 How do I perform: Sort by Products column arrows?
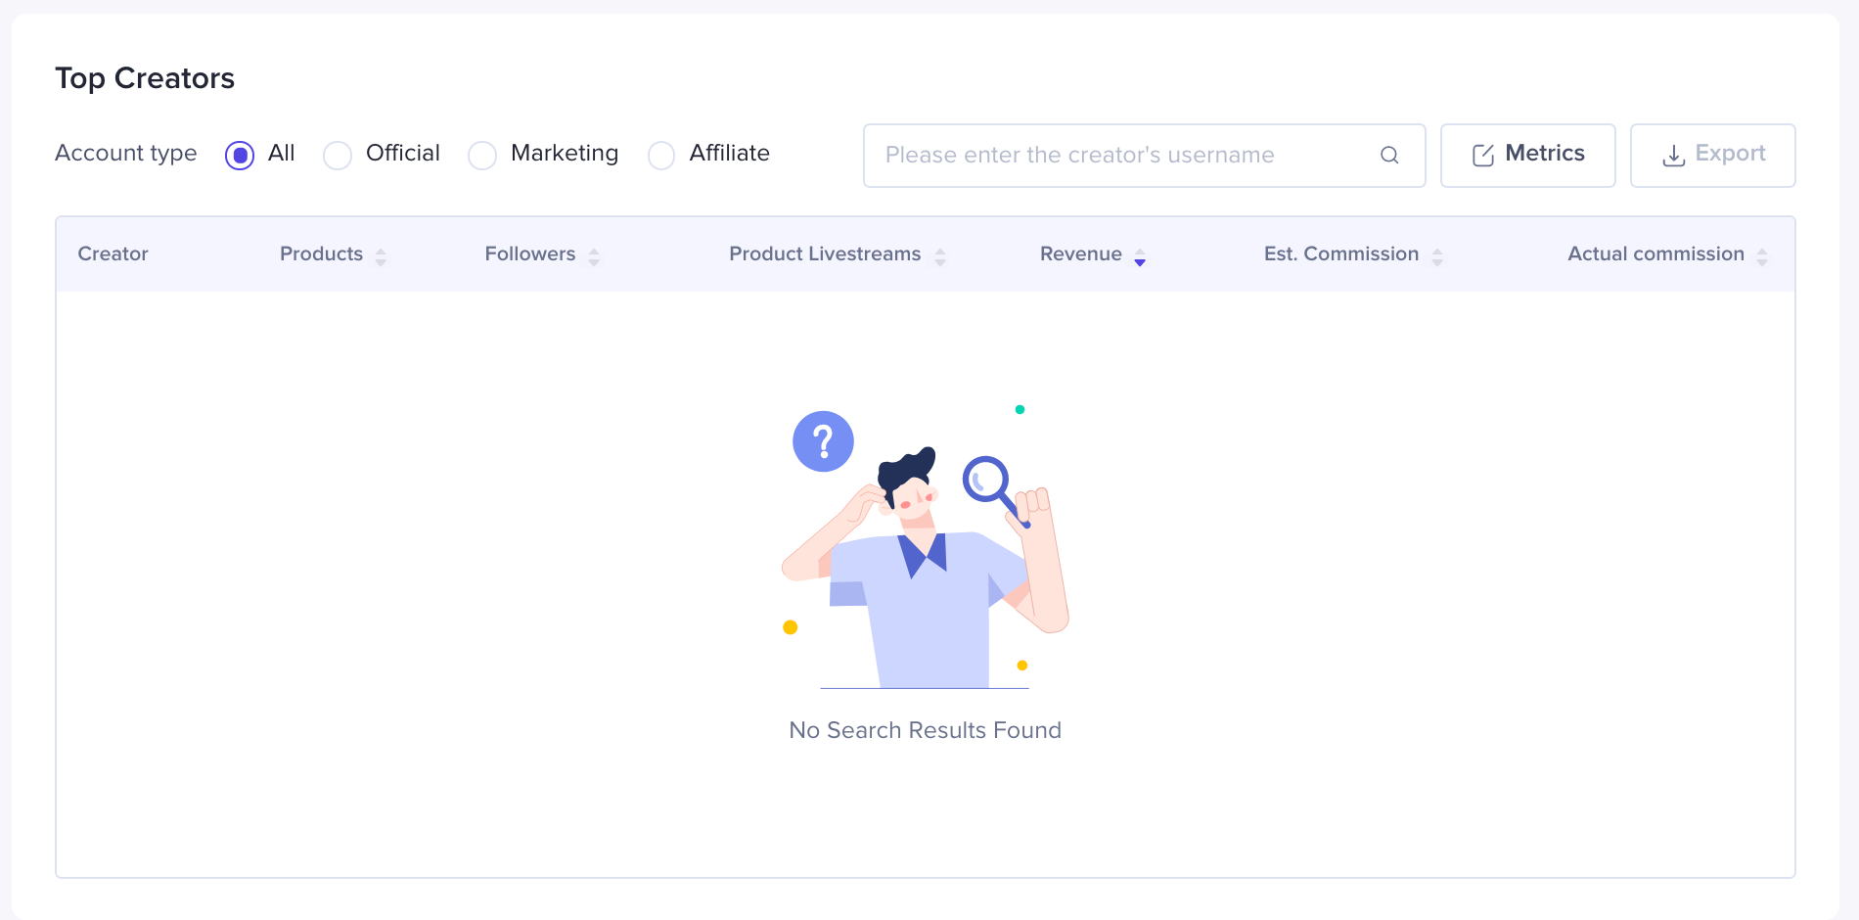pos(381,256)
